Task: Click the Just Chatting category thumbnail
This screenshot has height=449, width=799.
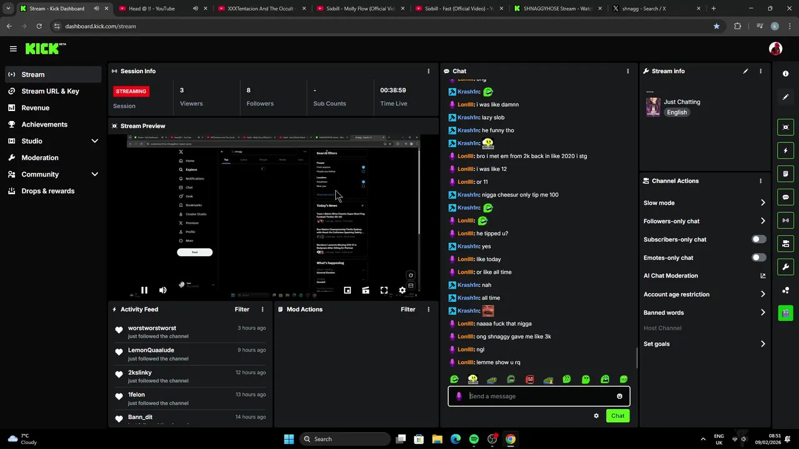Action: [653, 107]
